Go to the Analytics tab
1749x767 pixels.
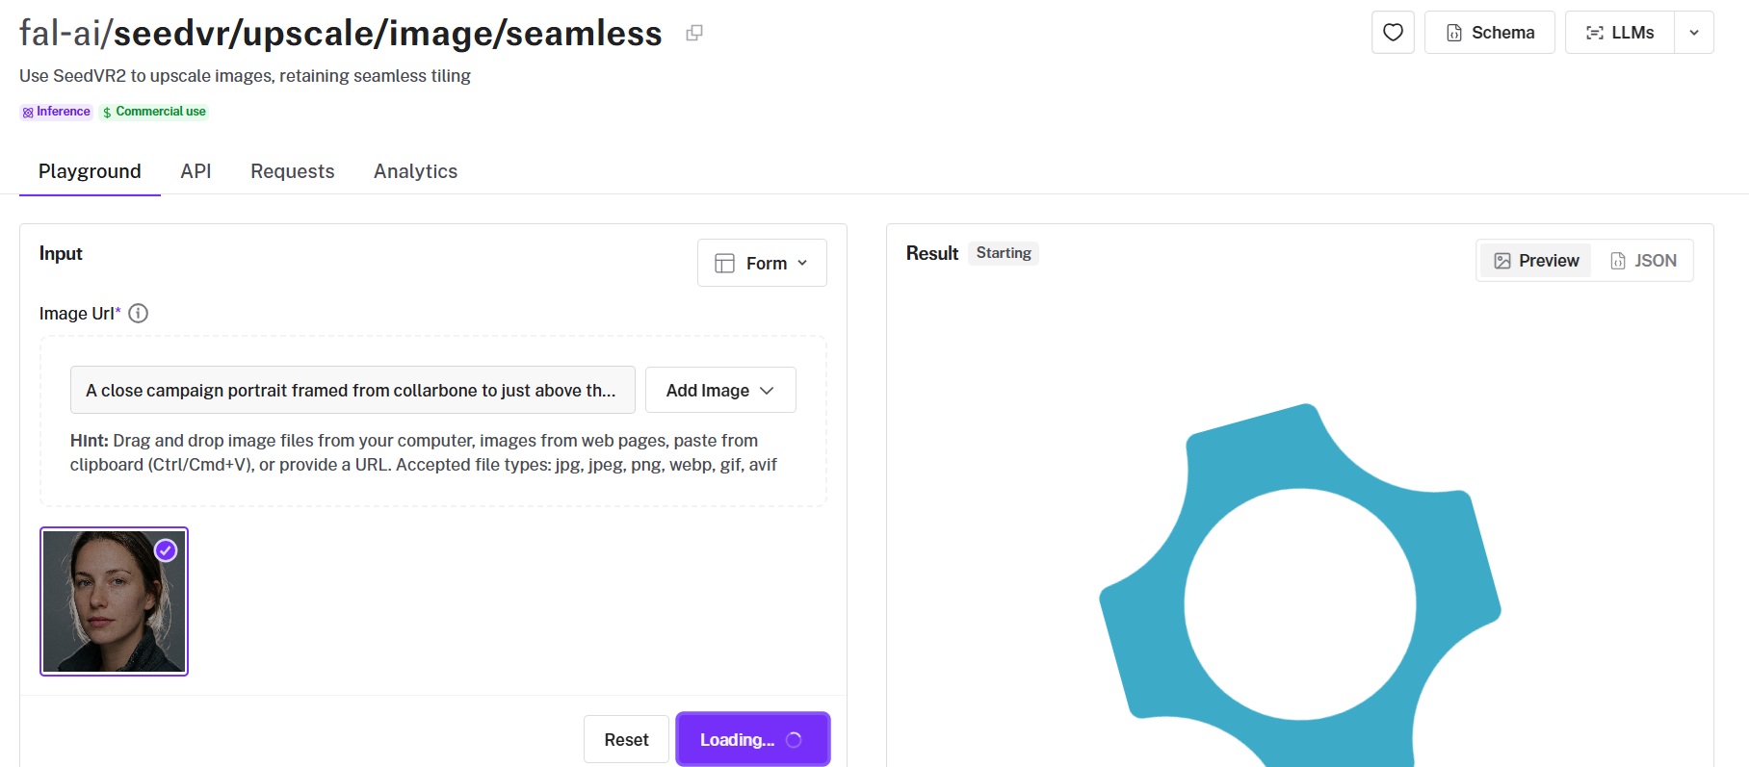point(415,171)
